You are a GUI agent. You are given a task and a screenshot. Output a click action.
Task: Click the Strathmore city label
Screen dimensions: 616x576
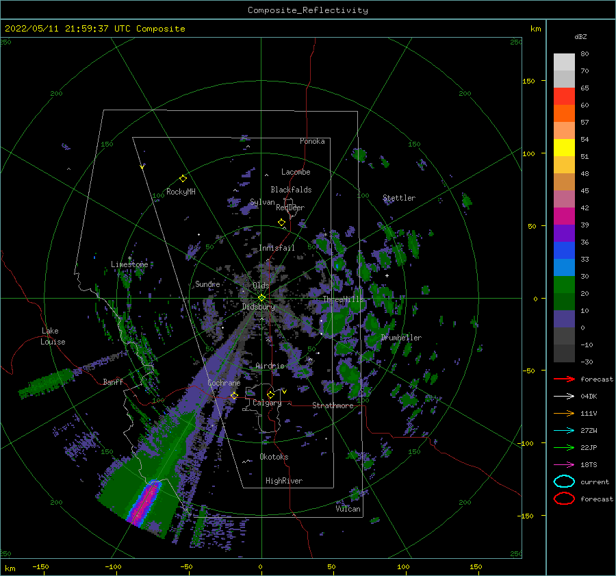click(333, 405)
